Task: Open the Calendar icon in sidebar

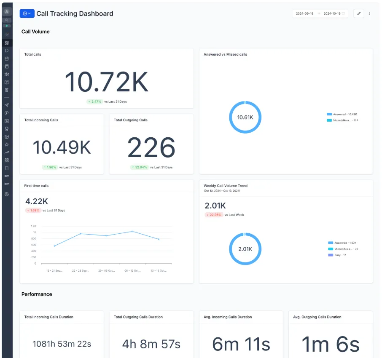Action: [x=7, y=59]
